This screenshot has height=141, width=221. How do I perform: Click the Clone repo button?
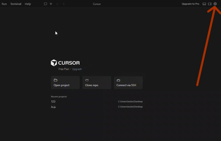tap(97, 83)
